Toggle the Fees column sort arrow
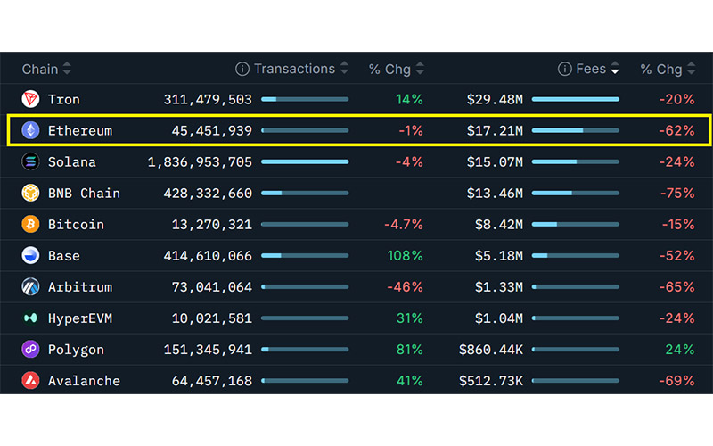The width and height of the screenshot is (713, 446). [x=614, y=69]
